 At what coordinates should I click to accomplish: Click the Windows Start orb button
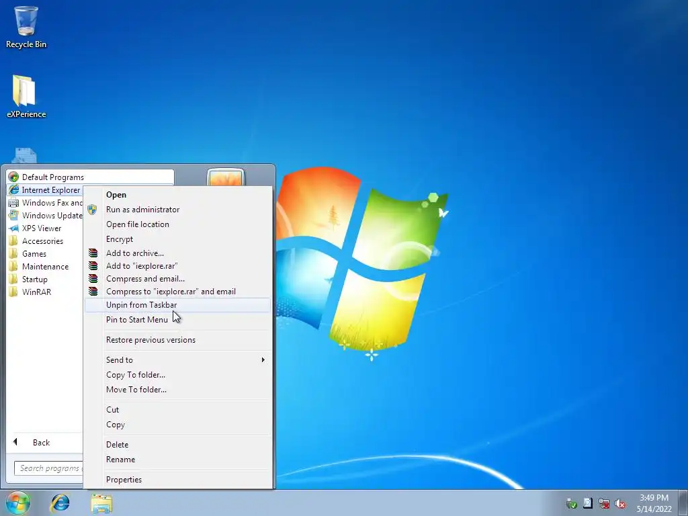coord(17,503)
